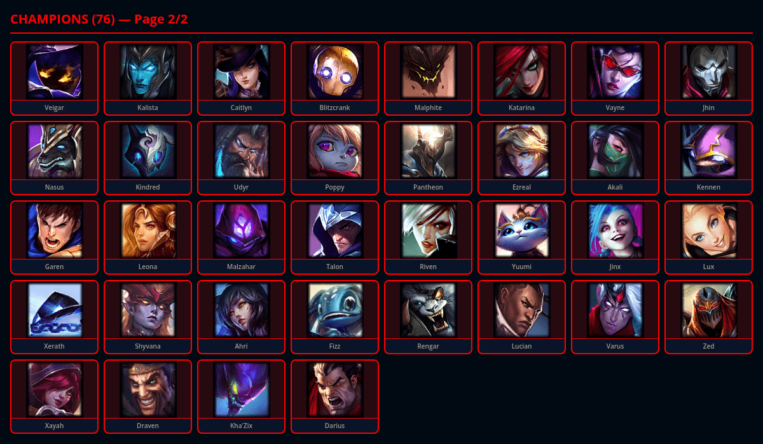Select the Nasus champion portrait
763x444 pixels.
(55, 151)
